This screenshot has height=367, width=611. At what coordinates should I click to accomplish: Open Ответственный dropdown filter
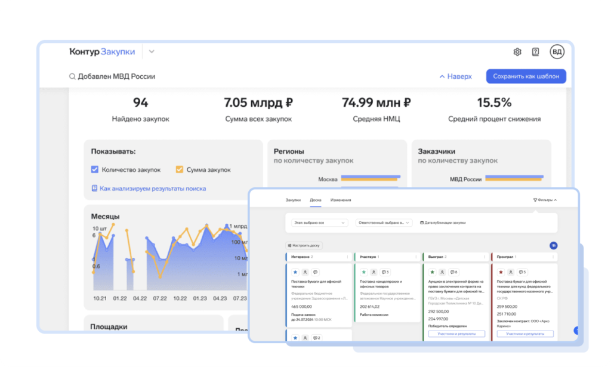pyautogui.click(x=384, y=223)
